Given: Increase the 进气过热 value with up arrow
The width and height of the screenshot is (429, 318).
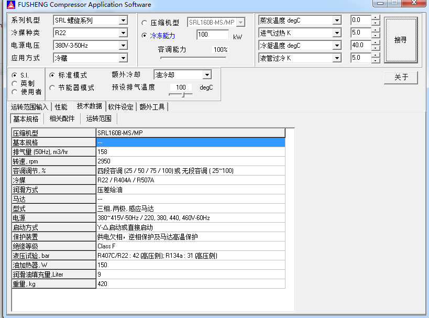Looking at the screenshot, I should (376, 30).
